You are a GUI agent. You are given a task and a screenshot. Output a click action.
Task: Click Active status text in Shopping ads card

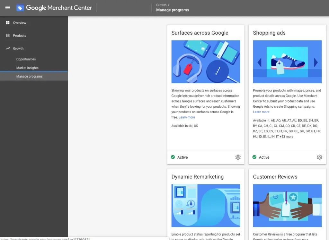[x=264, y=157]
